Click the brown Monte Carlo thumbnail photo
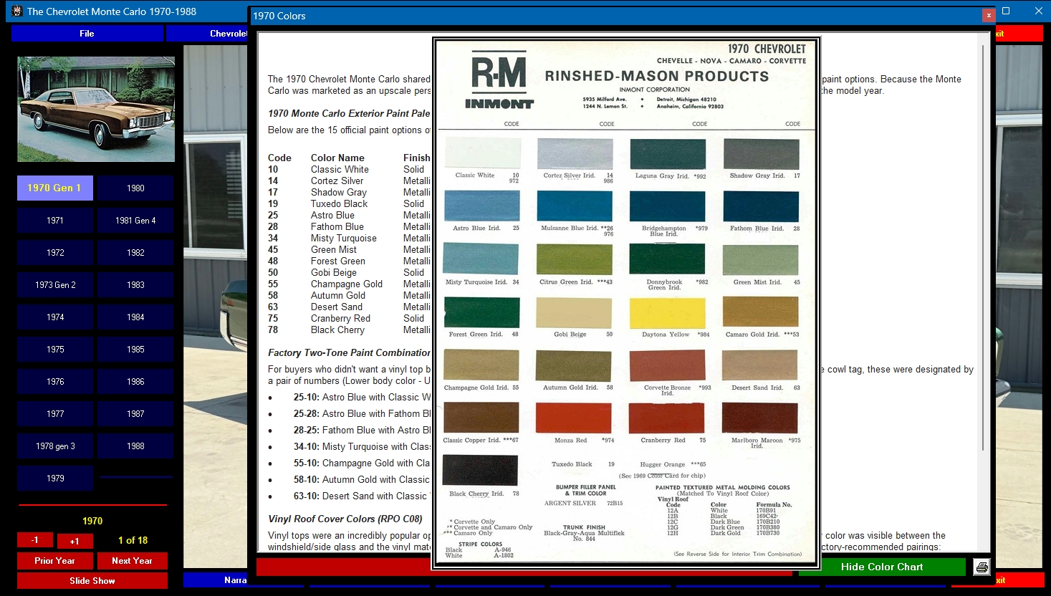Screen dimensions: 1051x596 96,110
